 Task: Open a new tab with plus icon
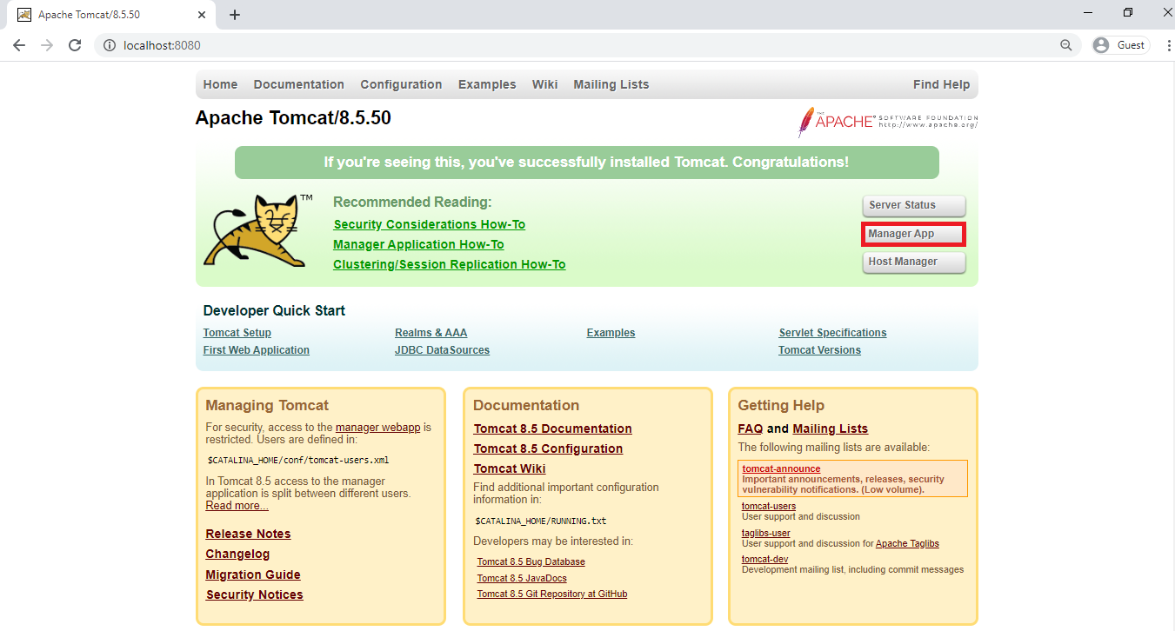(234, 15)
